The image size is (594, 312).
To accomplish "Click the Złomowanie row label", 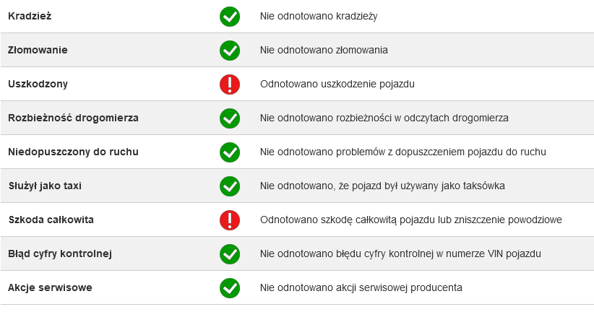I will click(x=38, y=50).
